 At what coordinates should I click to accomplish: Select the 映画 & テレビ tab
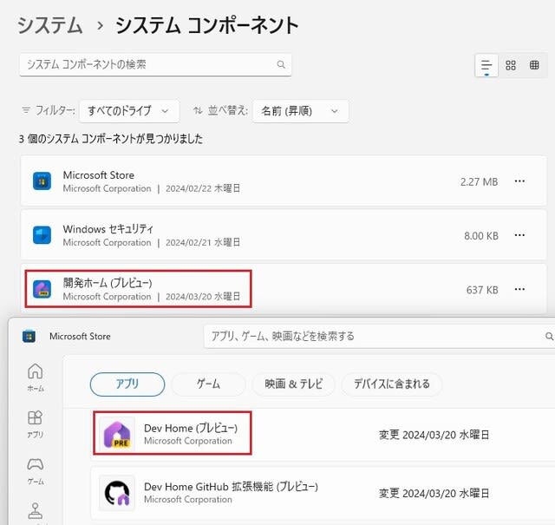pyautogui.click(x=293, y=384)
